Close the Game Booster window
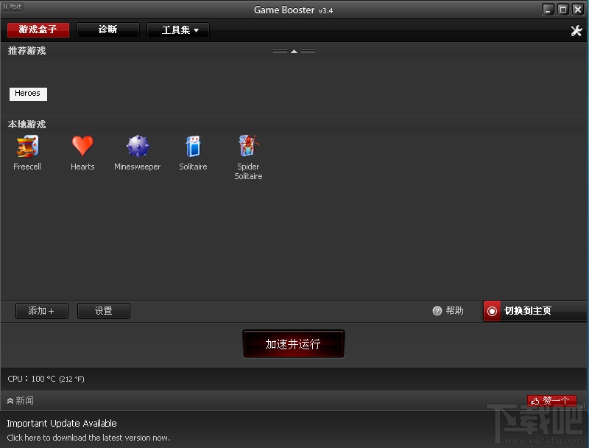 (577, 10)
